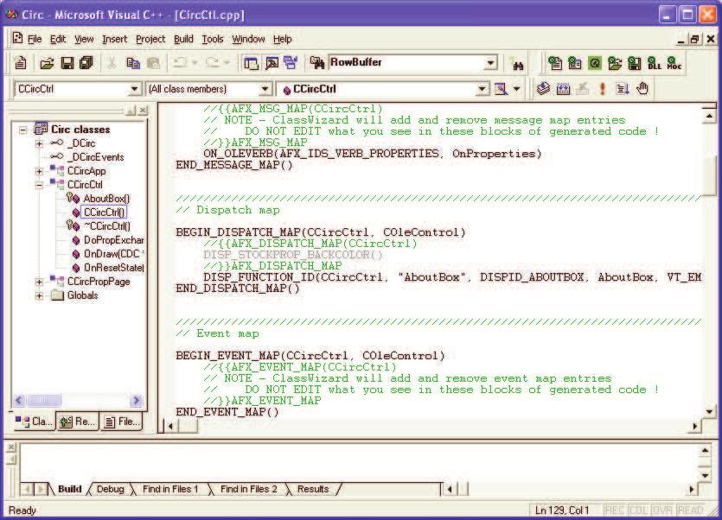Click the editor horizontal scrollbar right arrow
Screen dimensions: 722x520
pyautogui.click(x=695, y=427)
